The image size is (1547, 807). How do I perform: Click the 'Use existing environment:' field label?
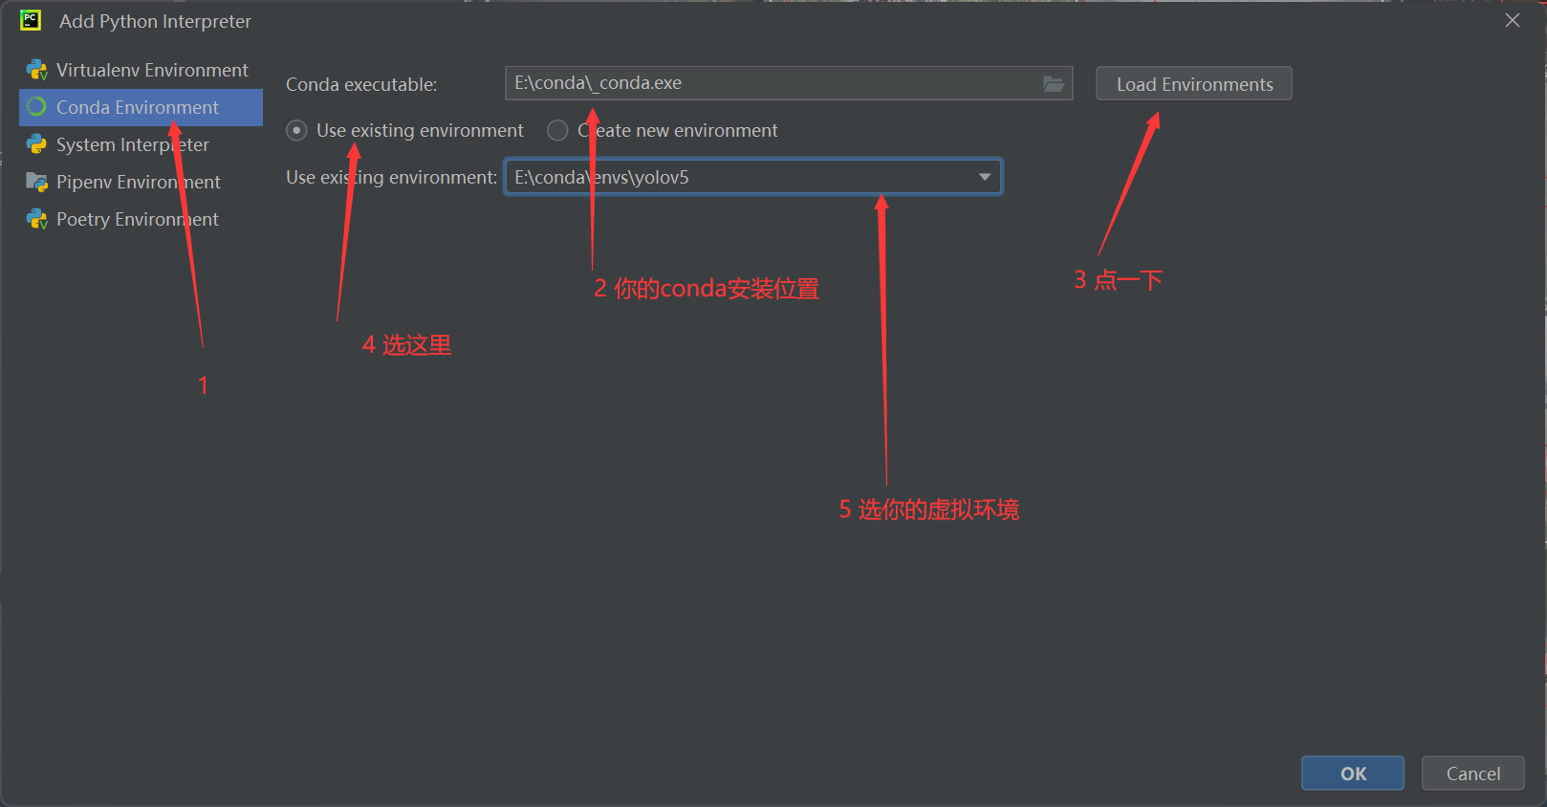coord(391,177)
